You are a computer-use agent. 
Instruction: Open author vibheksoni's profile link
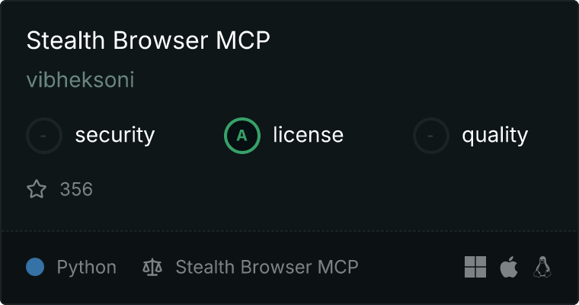[x=80, y=79]
